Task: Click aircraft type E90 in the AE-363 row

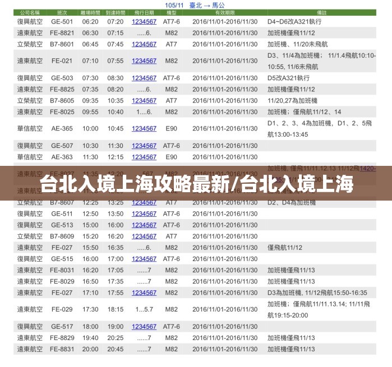Action: point(171,157)
